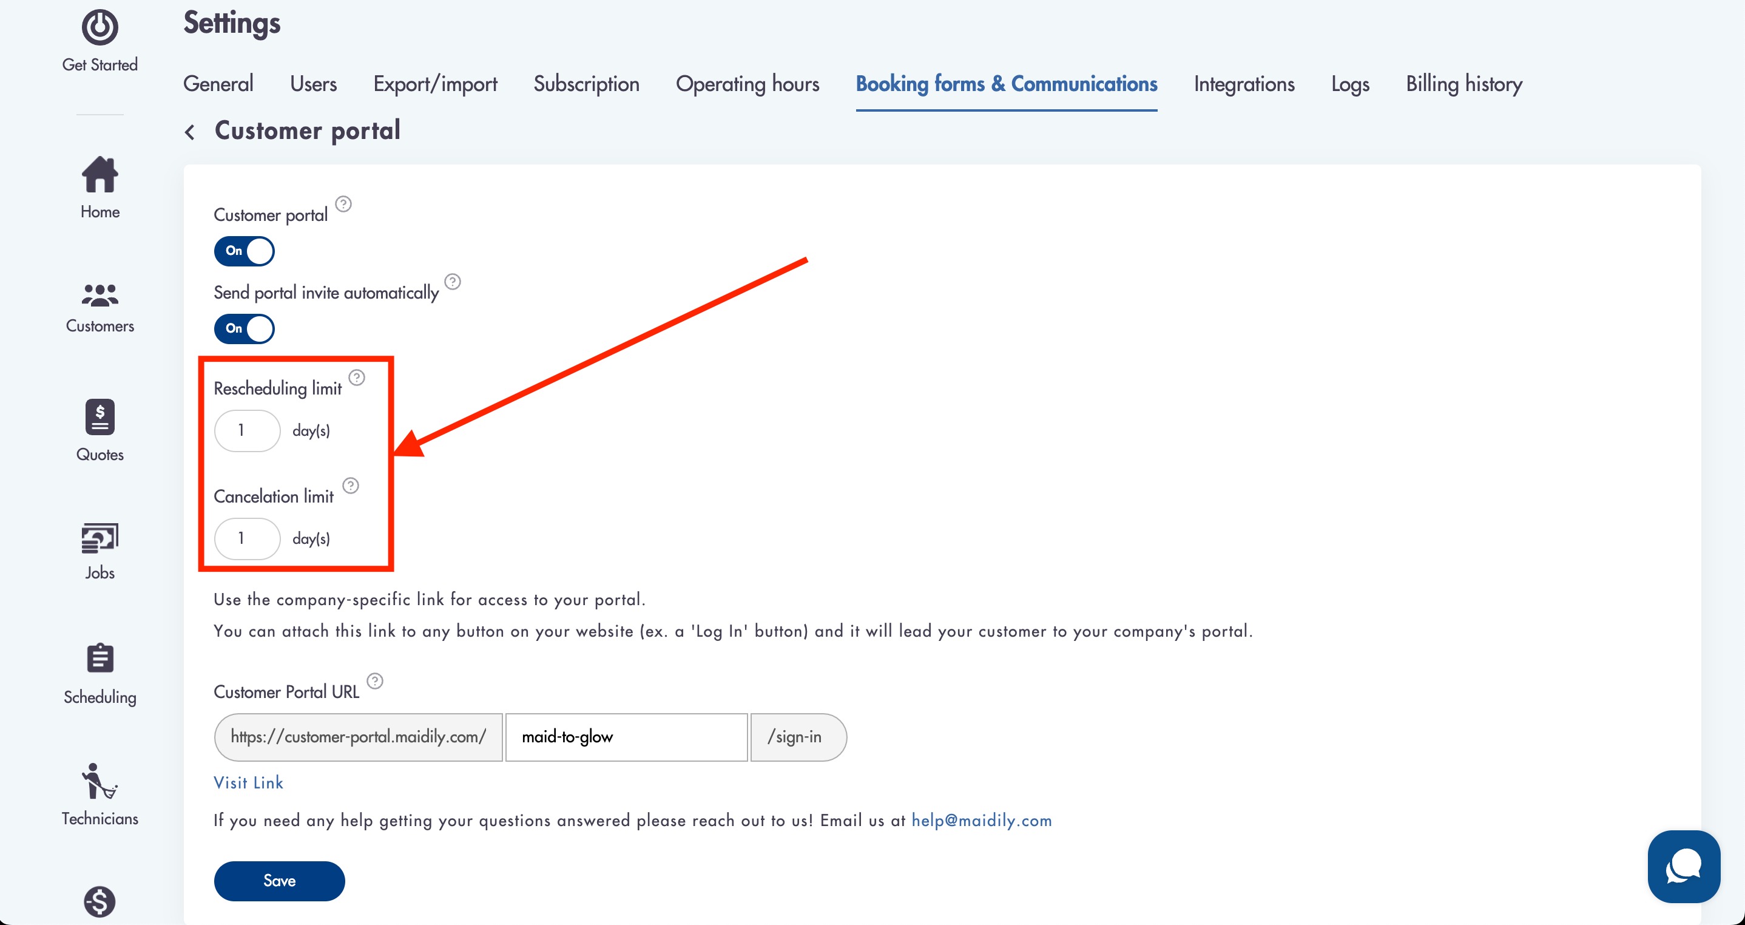Click day(s) text beside Rescheduling limit

(311, 431)
